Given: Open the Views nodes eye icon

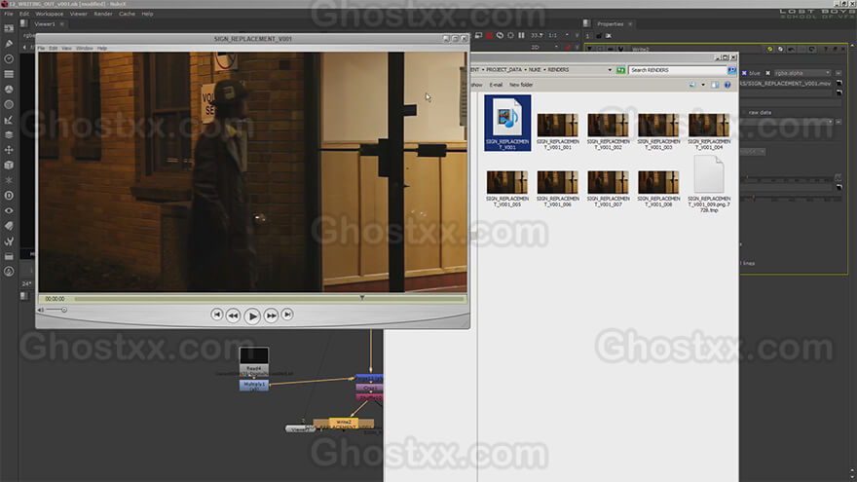Looking at the screenshot, I should (x=9, y=210).
